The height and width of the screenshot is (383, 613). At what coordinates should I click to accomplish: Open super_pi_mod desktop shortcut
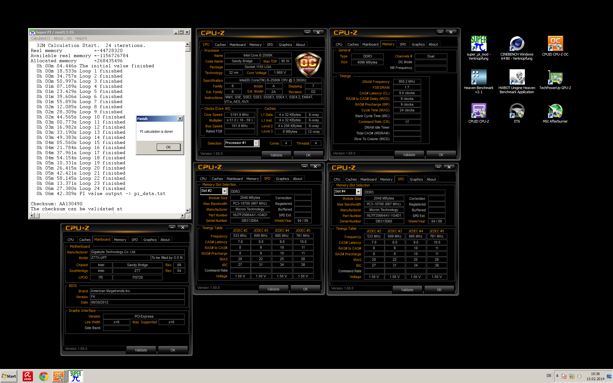[x=478, y=48]
